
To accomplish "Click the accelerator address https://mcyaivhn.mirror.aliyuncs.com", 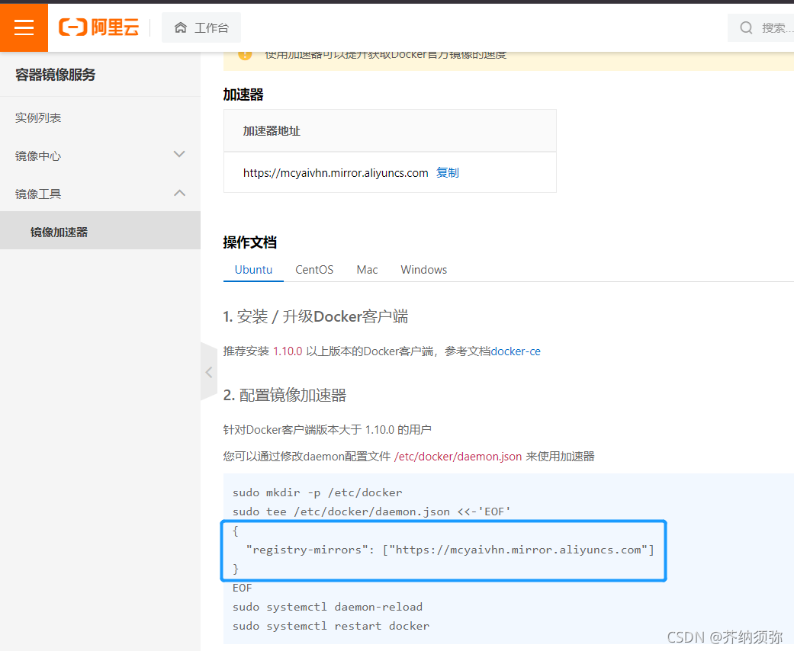I will tap(335, 172).
